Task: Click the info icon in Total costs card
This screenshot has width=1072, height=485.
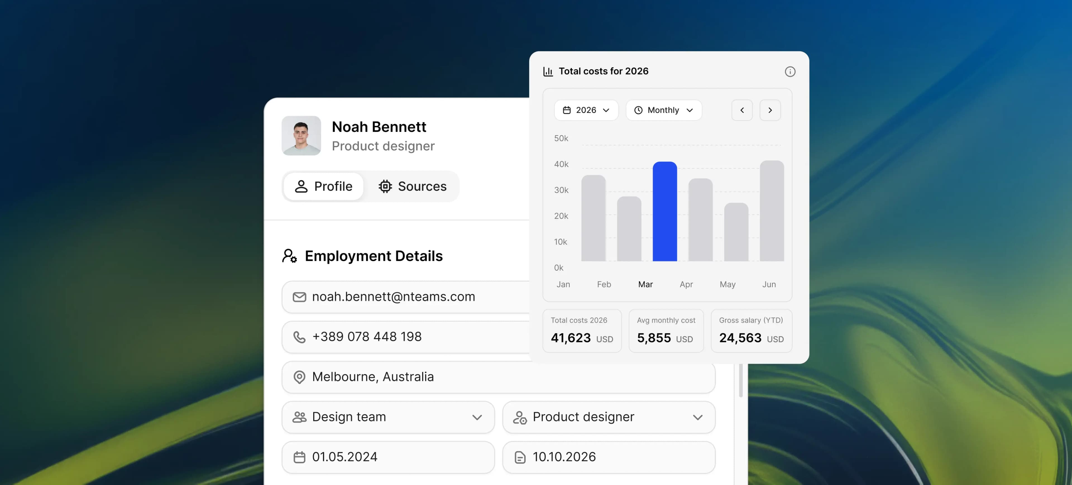Action: click(790, 71)
